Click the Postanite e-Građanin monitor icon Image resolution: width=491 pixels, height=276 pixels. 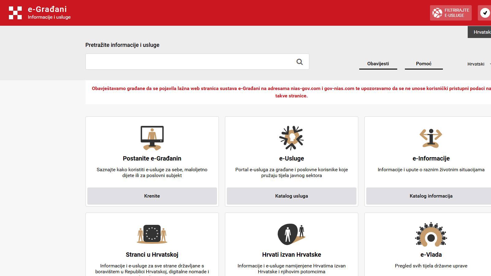coord(152,138)
